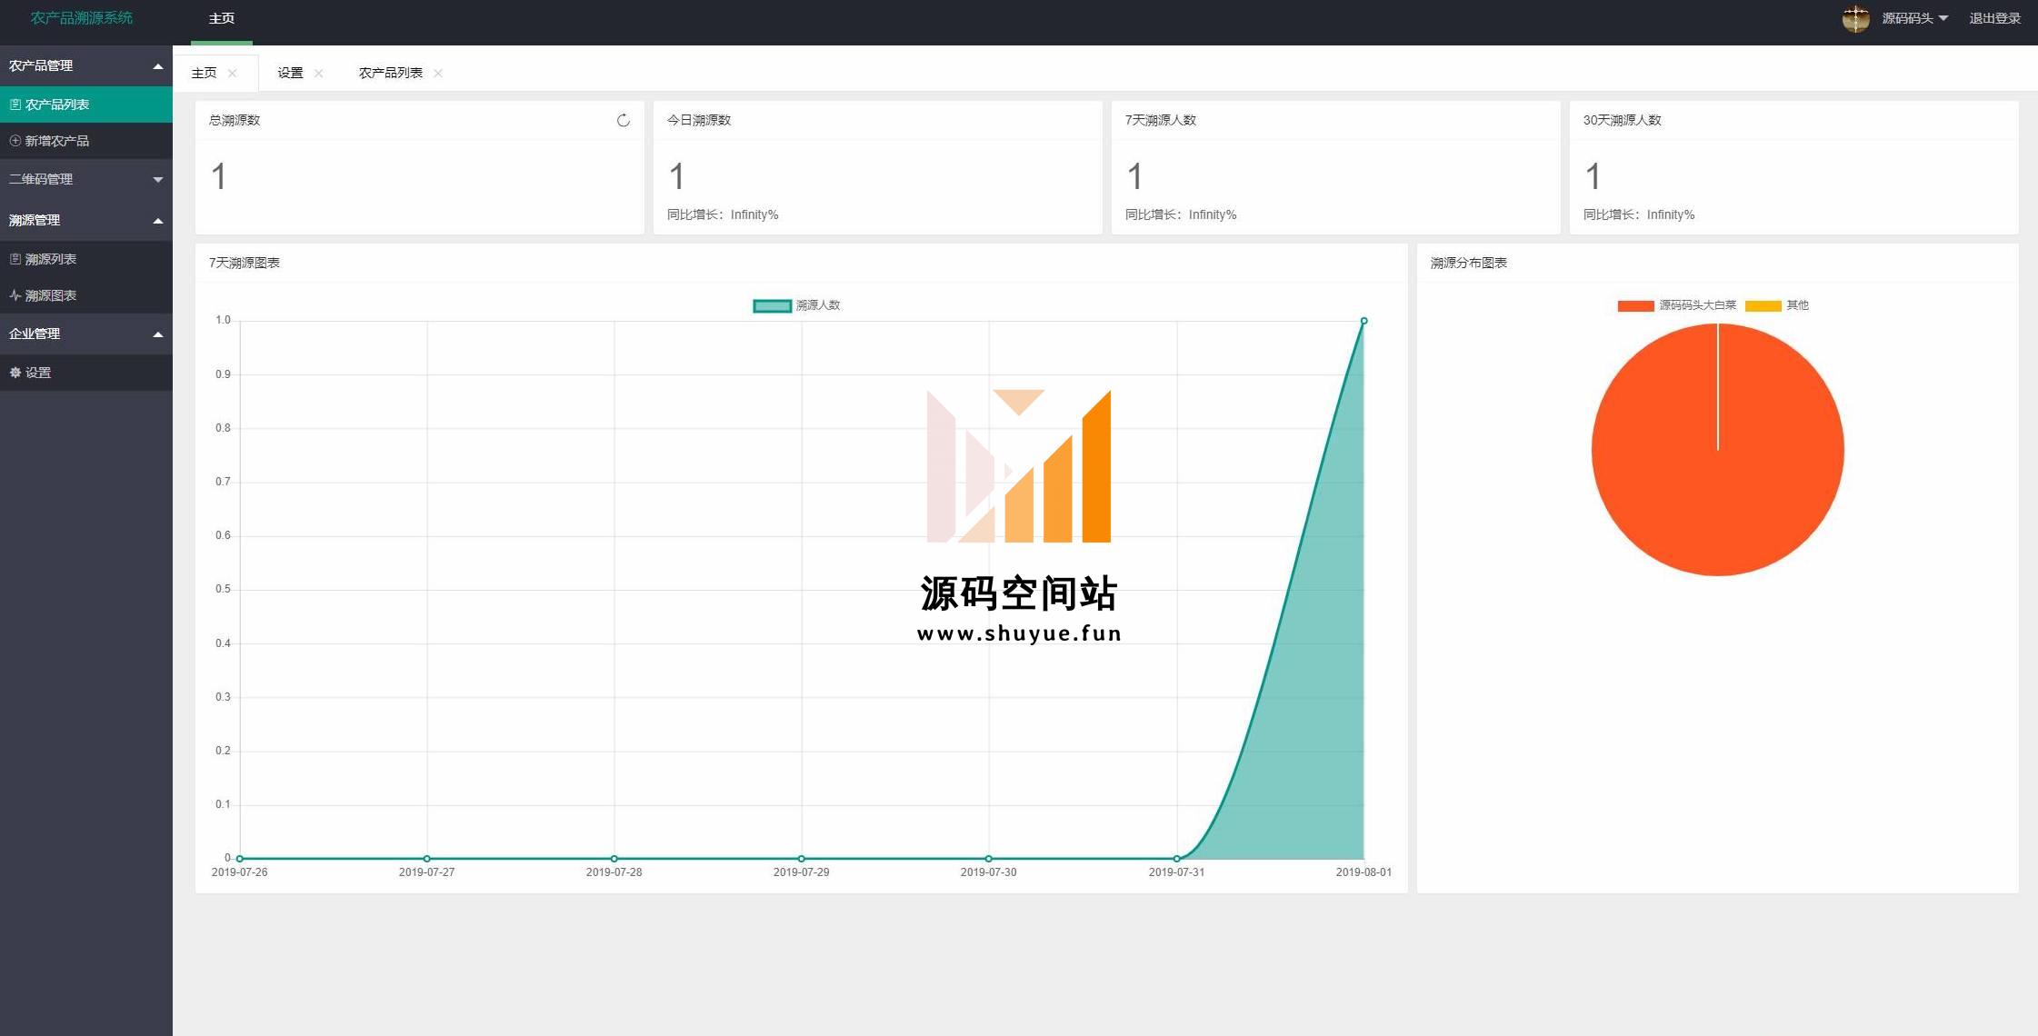Click 退出登录 to log out
This screenshot has width=2038, height=1036.
(1994, 18)
